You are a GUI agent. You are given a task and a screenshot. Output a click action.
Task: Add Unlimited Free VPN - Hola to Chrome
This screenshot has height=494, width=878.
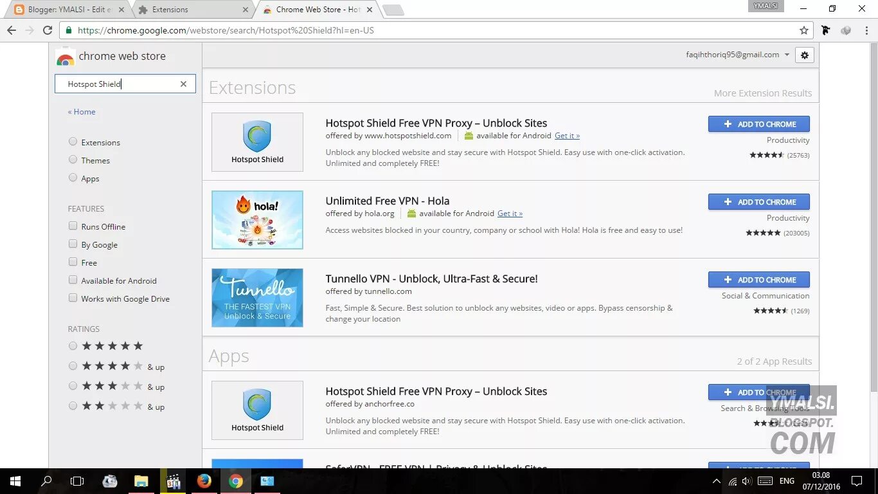click(758, 201)
